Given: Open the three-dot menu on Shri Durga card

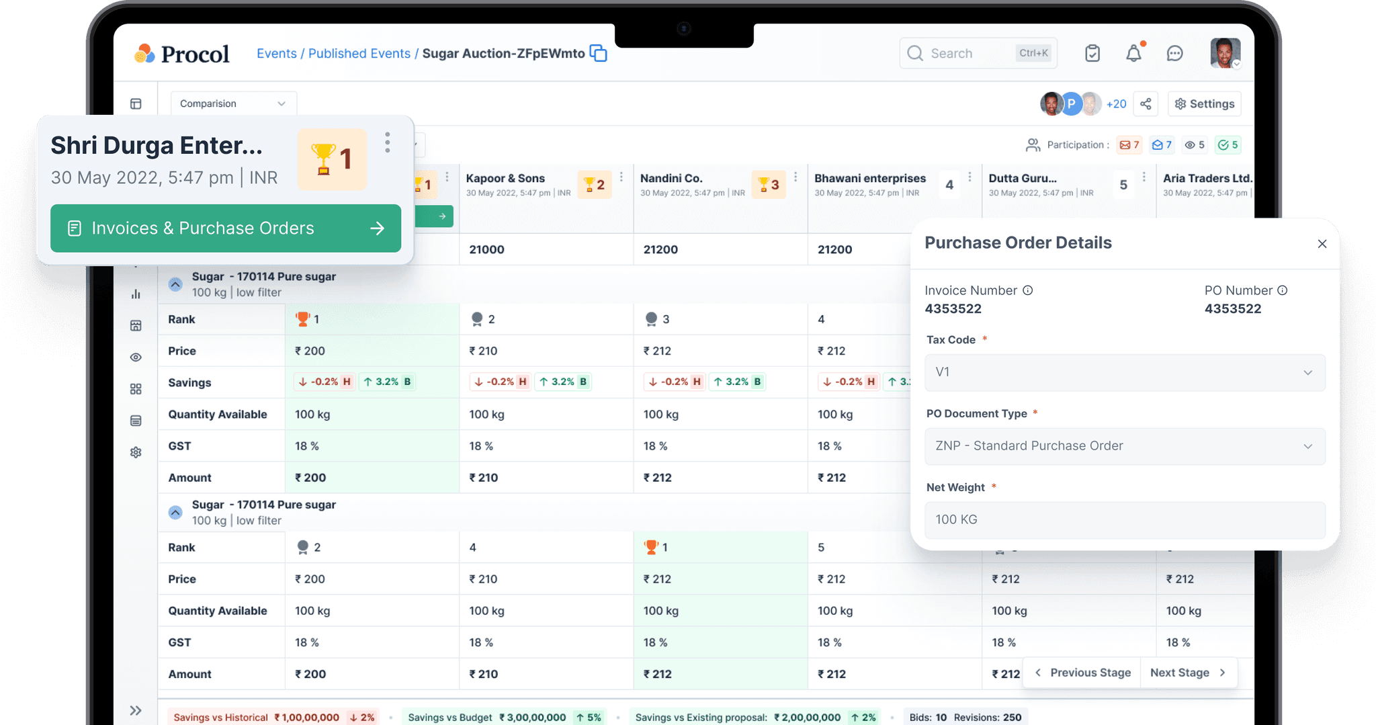Looking at the screenshot, I should coord(388,142).
